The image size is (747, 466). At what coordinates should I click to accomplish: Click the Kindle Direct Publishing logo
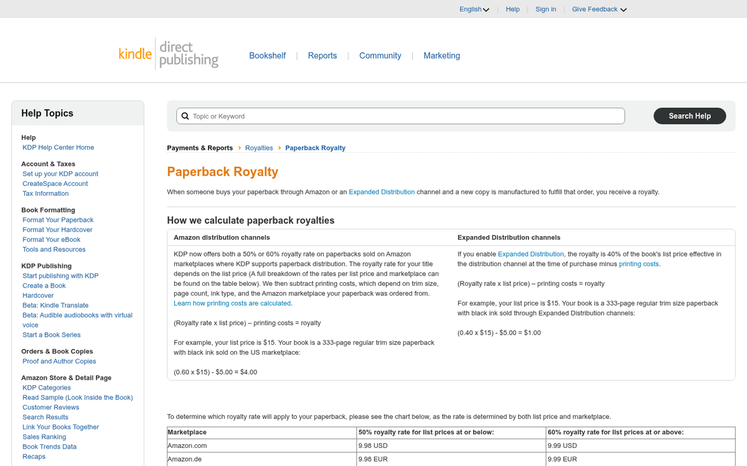(x=168, y=55)
